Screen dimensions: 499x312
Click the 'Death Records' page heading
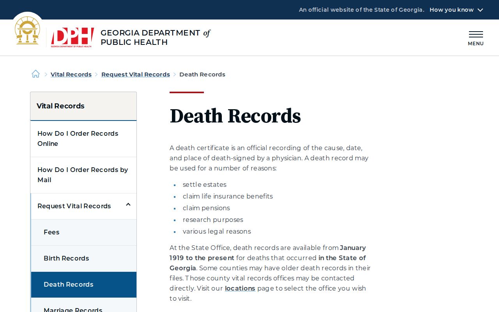(235, 116)
